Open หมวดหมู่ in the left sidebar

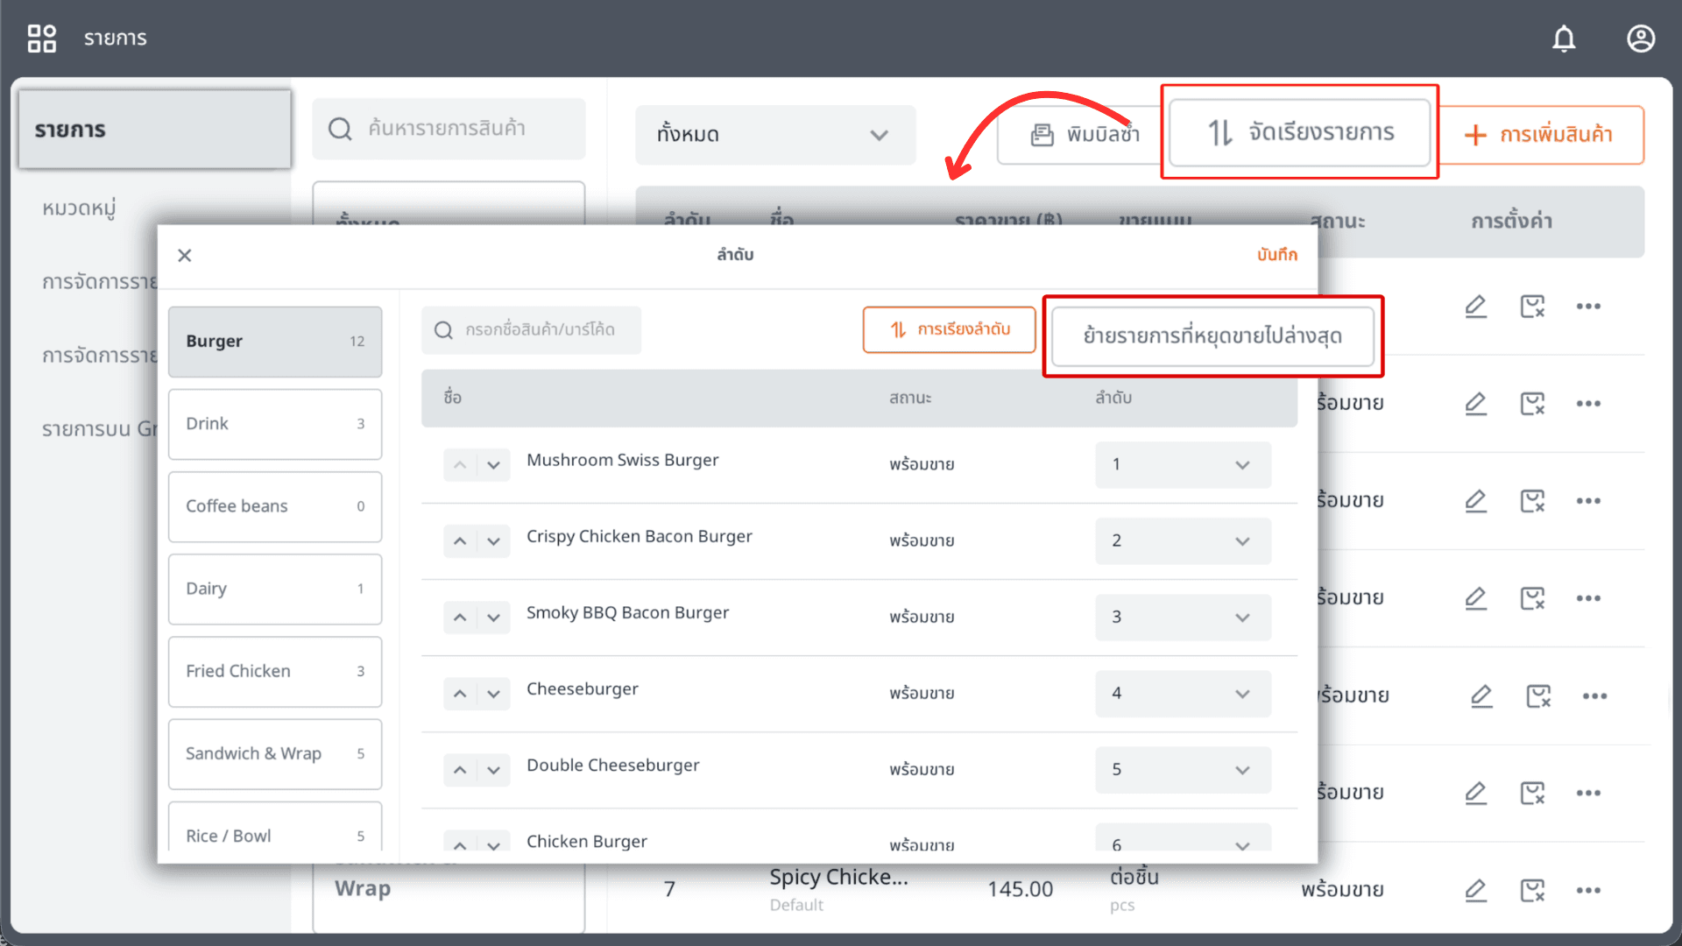point(79,208)
